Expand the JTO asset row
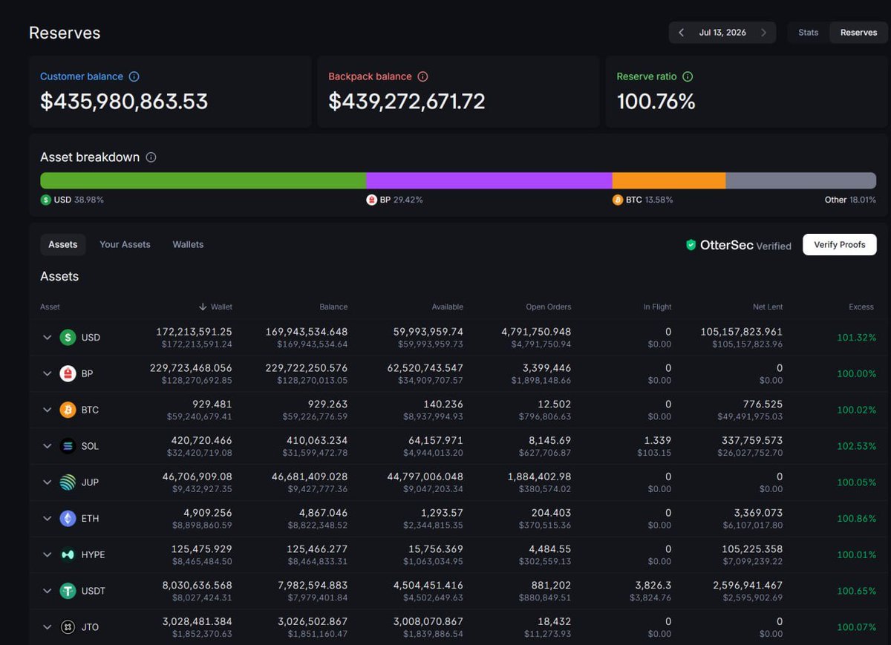 [x=47, y=627]
